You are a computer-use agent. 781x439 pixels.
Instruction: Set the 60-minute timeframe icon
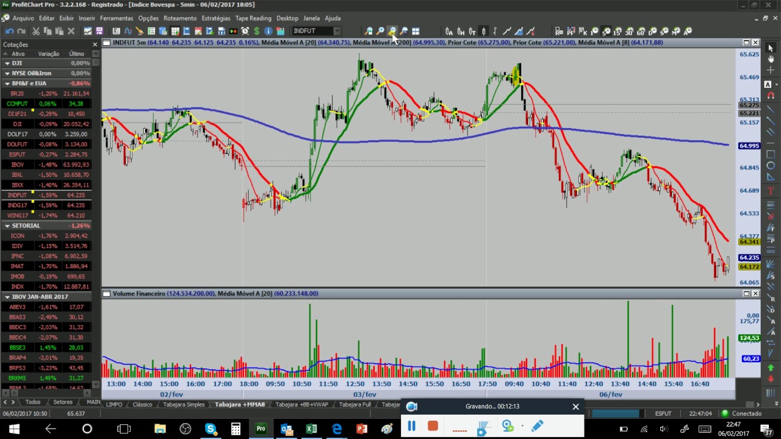click(641, 31)
